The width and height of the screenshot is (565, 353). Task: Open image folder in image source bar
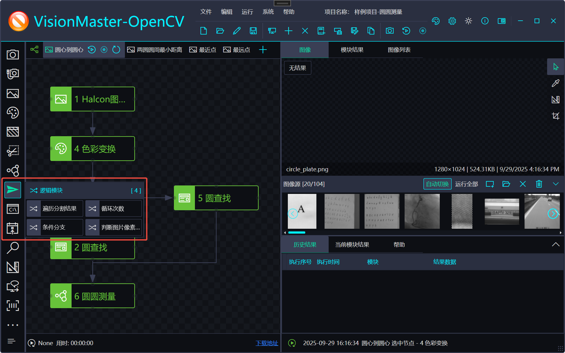[506, 184]
